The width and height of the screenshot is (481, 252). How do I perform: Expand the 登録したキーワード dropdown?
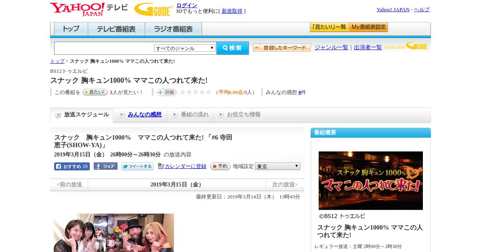[282, 48]
